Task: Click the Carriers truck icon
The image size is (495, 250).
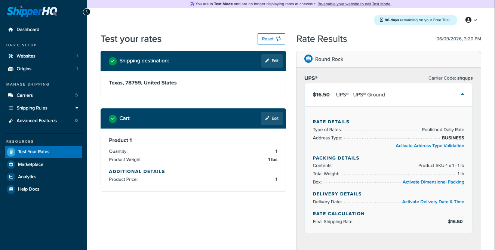Action: coord(11,95)
